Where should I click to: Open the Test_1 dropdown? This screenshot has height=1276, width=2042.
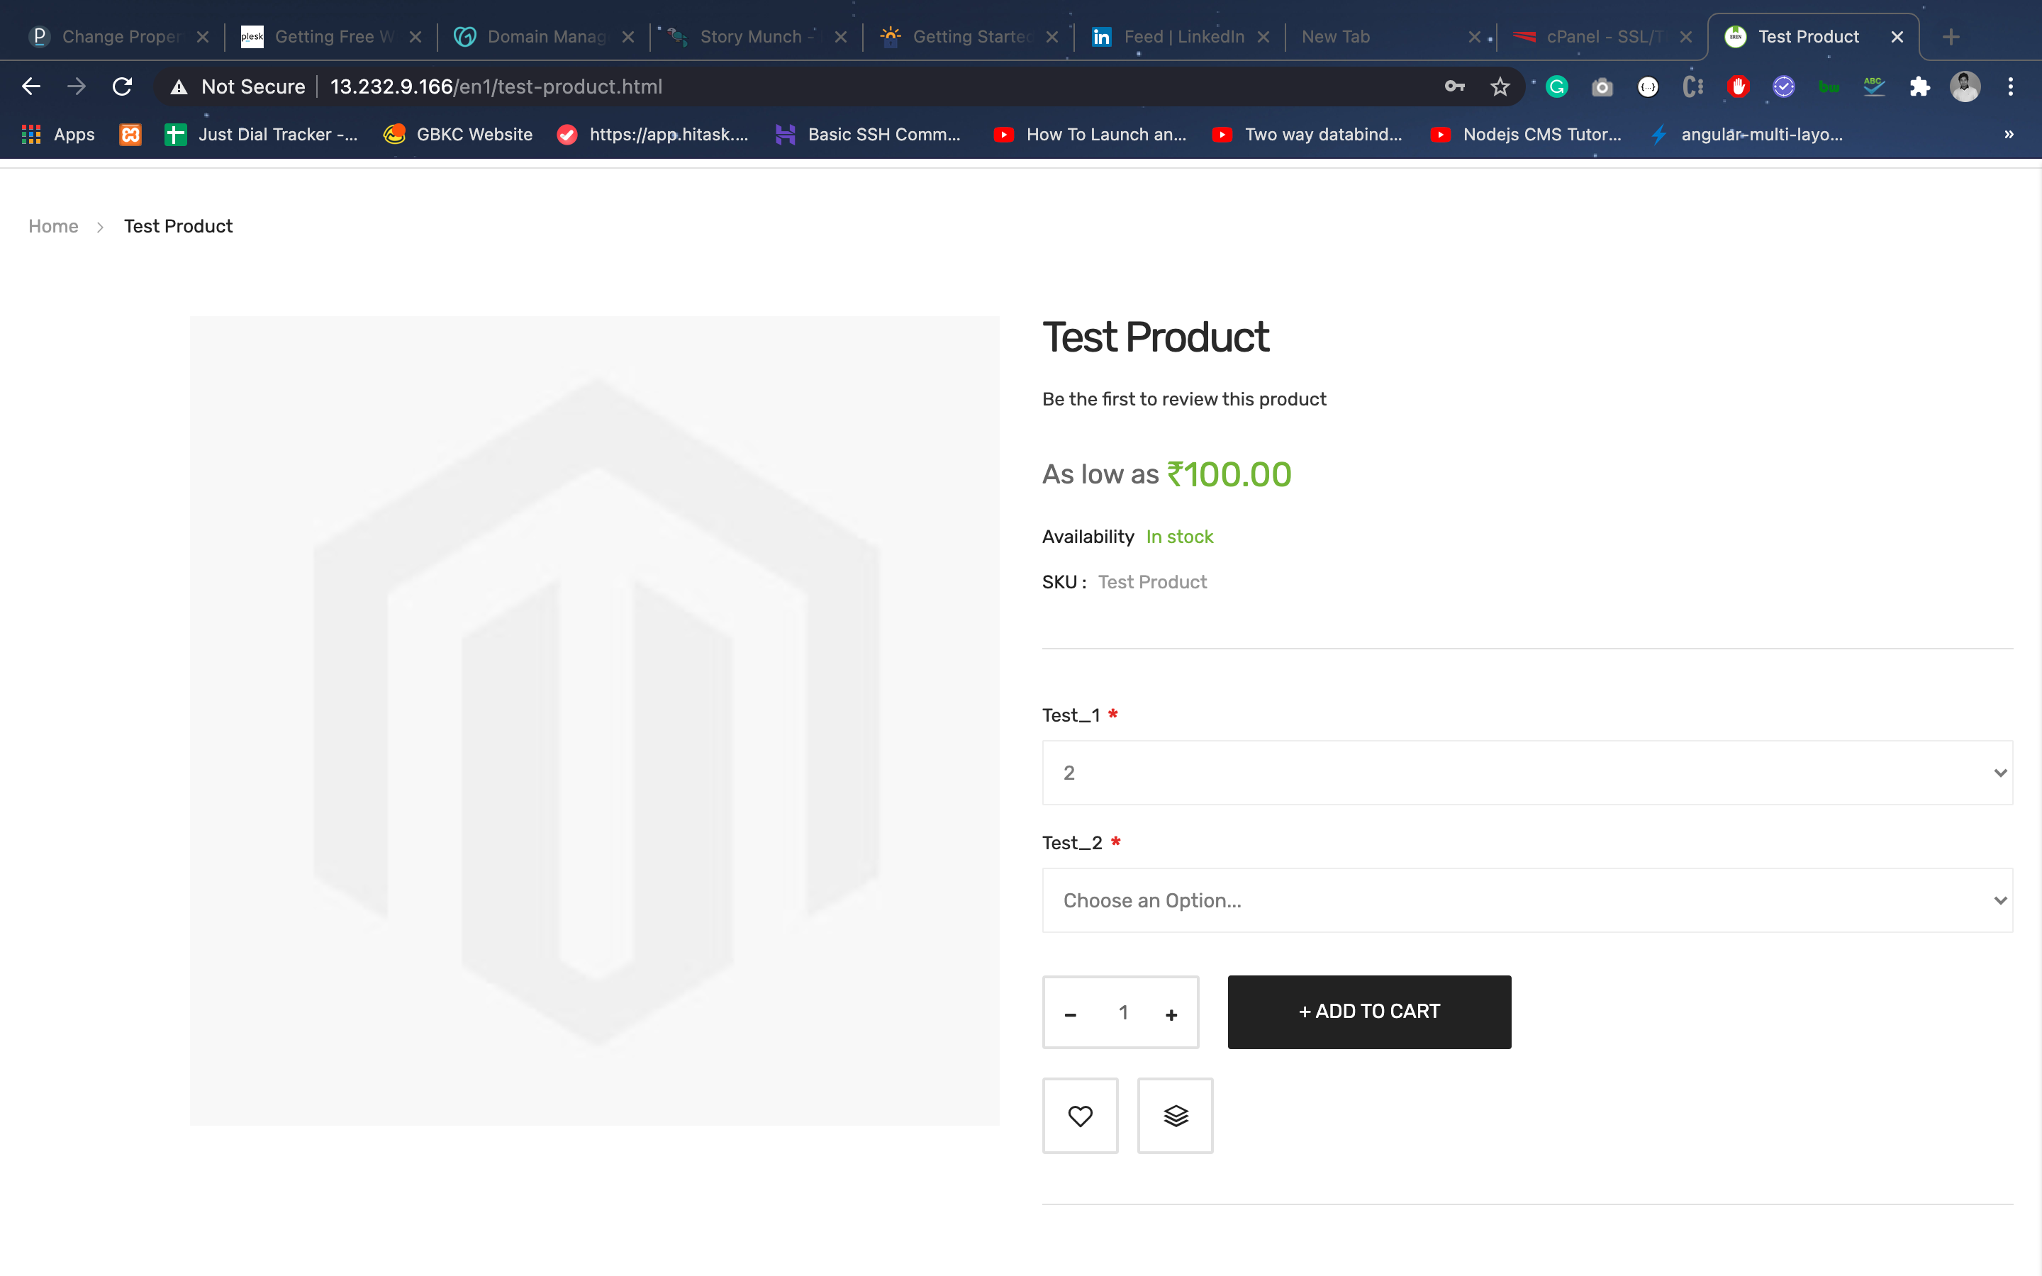click(1527, 772)
